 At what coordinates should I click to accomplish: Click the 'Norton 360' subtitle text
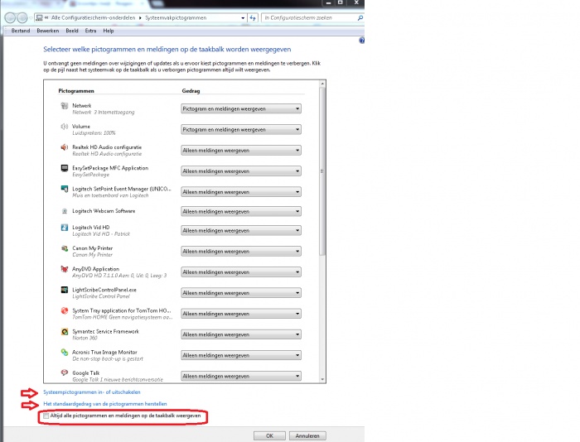[85, 339]
